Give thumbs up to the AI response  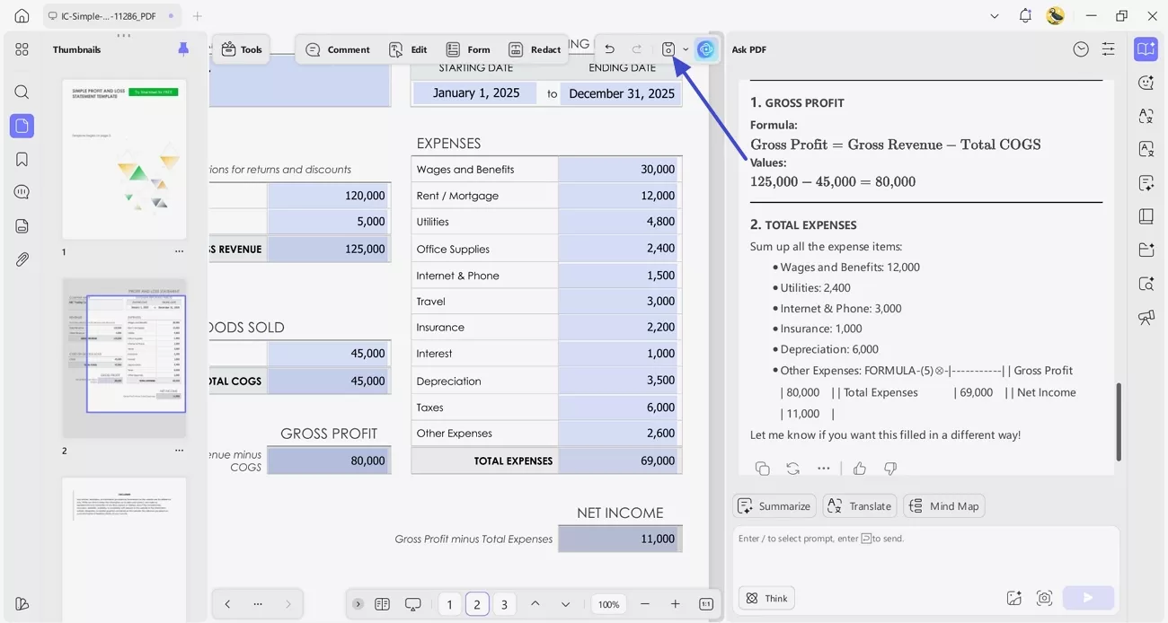pos(859,468)
